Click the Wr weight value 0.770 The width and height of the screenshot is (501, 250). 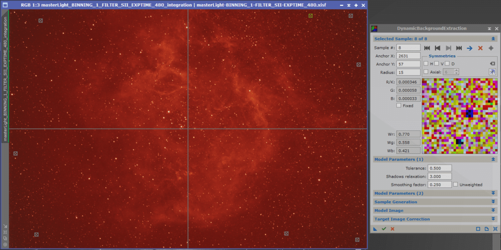tap(409, 134)
